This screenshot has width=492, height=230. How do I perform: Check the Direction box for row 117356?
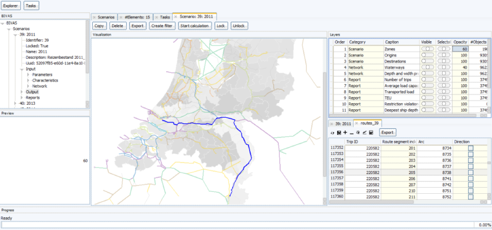pyautogui.click(x=470, y=172)
